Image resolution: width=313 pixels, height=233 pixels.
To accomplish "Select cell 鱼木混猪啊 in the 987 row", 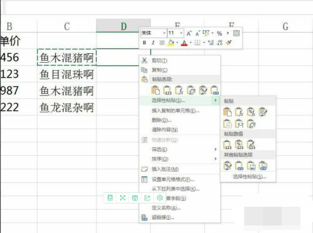I will coord(67,91).
